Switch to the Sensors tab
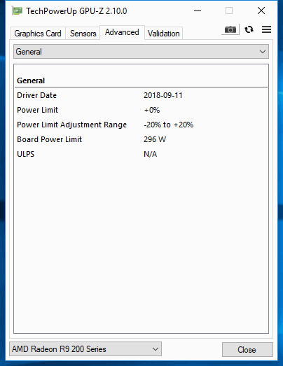Viewport: 283px width, 366px height. coord(83,34)
